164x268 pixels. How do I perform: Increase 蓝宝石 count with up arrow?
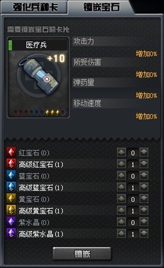121,176
